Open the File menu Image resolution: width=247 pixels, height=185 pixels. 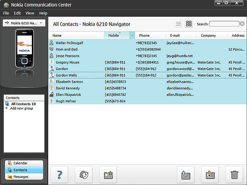(6, 13)
